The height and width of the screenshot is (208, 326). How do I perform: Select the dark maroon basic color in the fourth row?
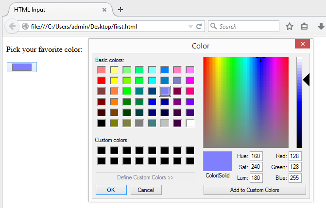tap(102, 102)
